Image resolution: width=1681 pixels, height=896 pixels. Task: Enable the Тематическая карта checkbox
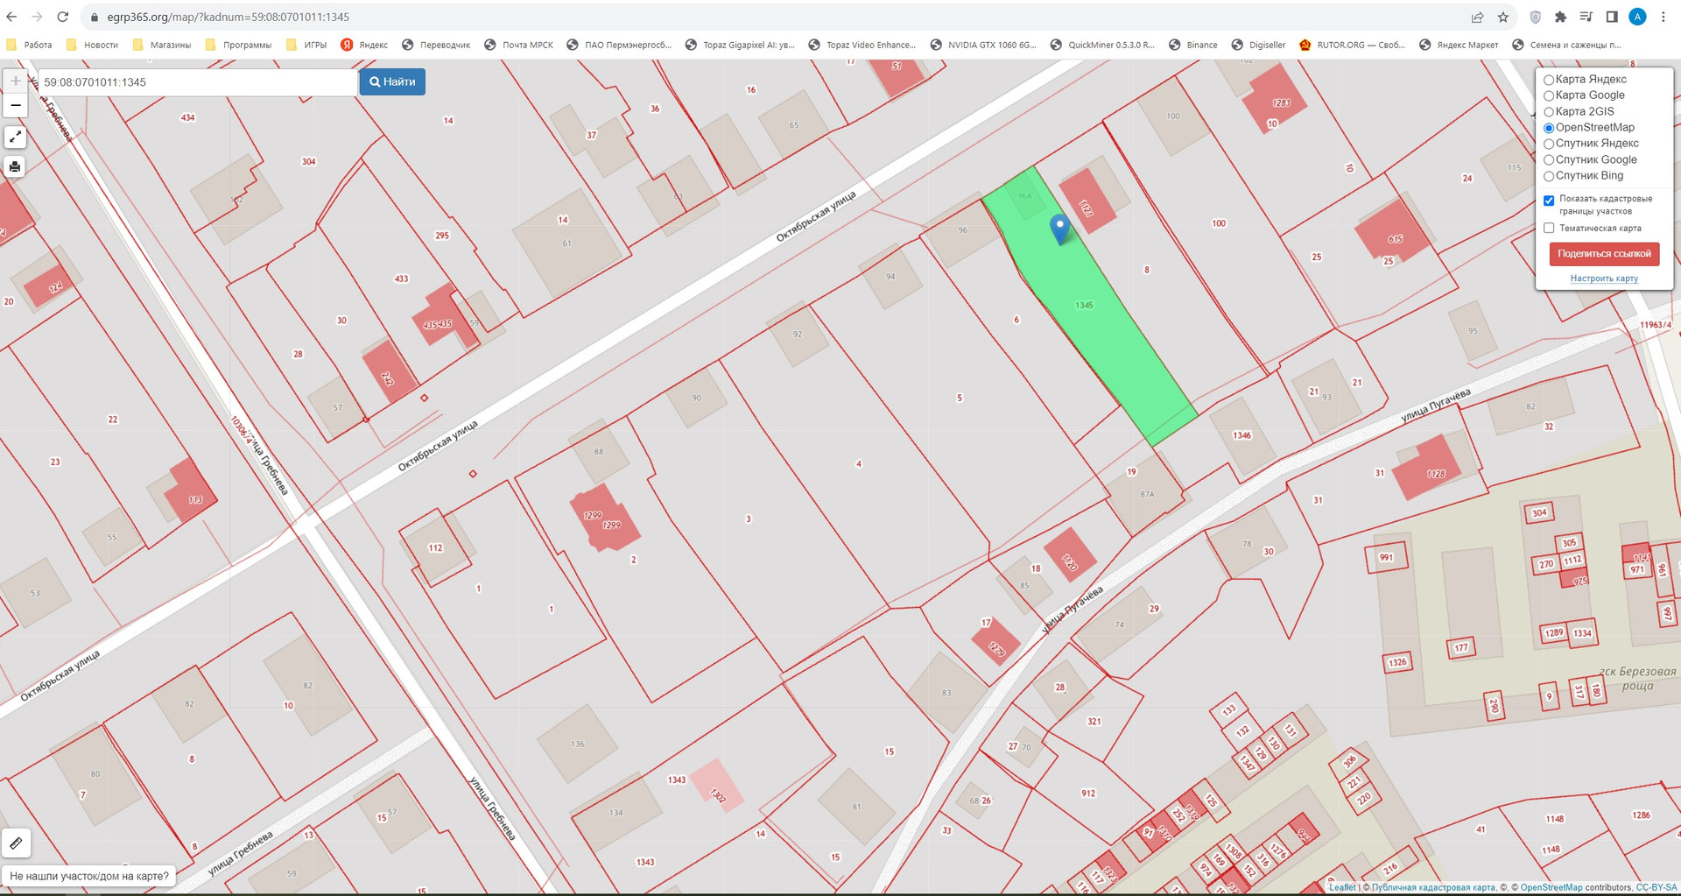point(1549,229)
